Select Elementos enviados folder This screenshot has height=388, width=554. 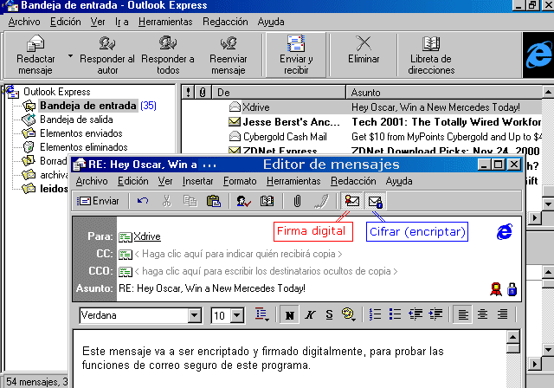coord(81,133)
